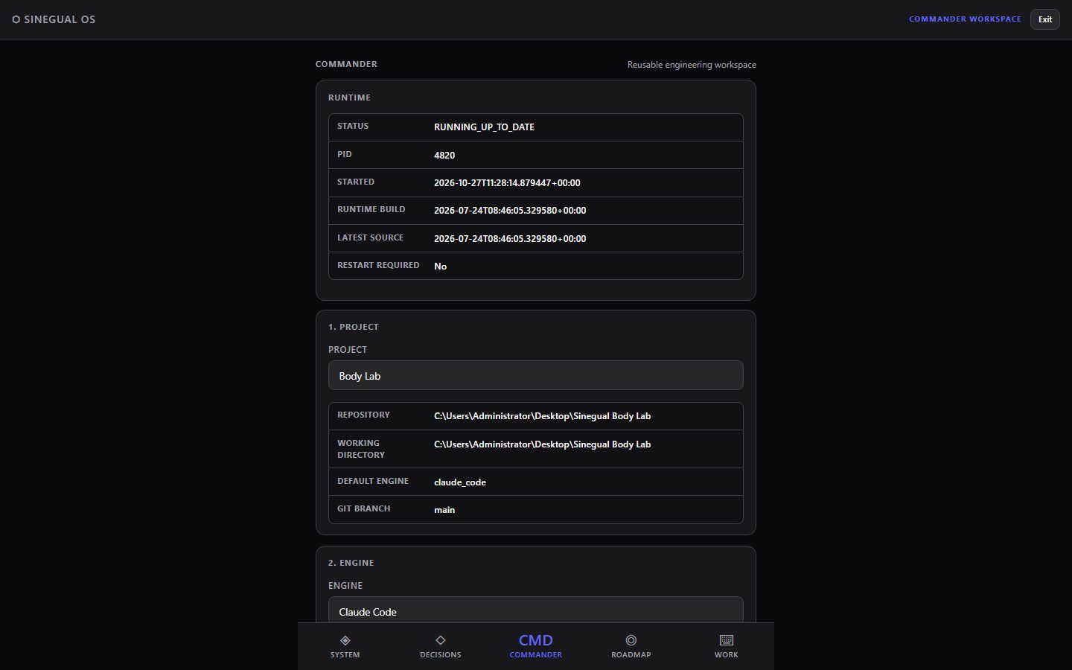Click the Restart Required value No

(440, 267)
